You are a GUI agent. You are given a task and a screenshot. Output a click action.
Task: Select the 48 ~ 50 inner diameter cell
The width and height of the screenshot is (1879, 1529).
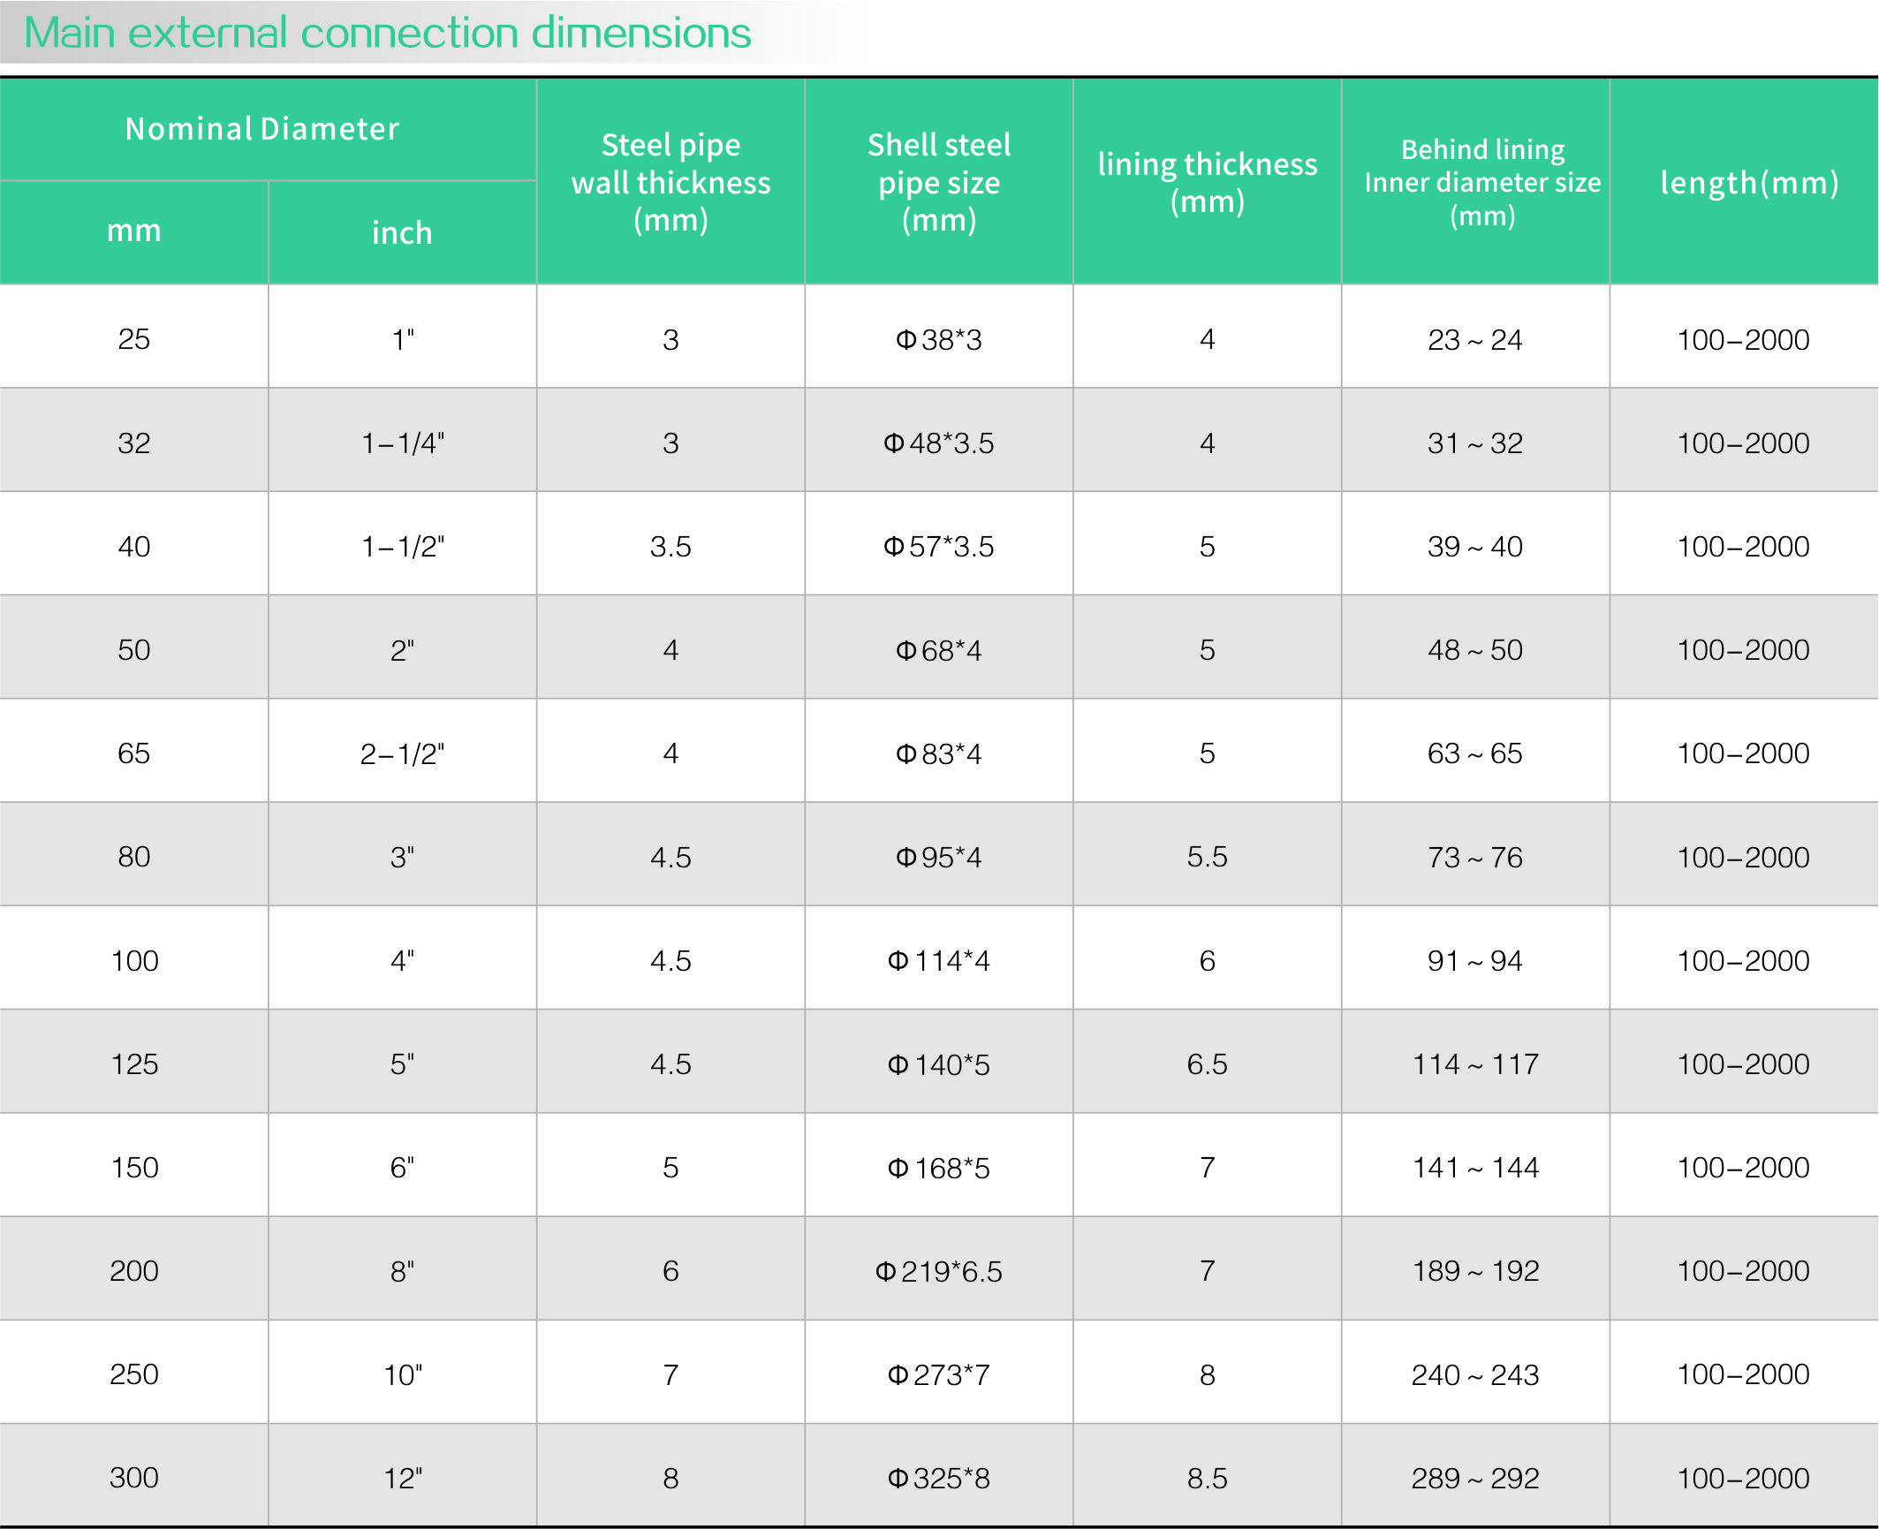(x=1474, y=650)
